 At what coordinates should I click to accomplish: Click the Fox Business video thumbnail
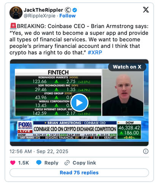pyautogui.click(x=79, y=103)
